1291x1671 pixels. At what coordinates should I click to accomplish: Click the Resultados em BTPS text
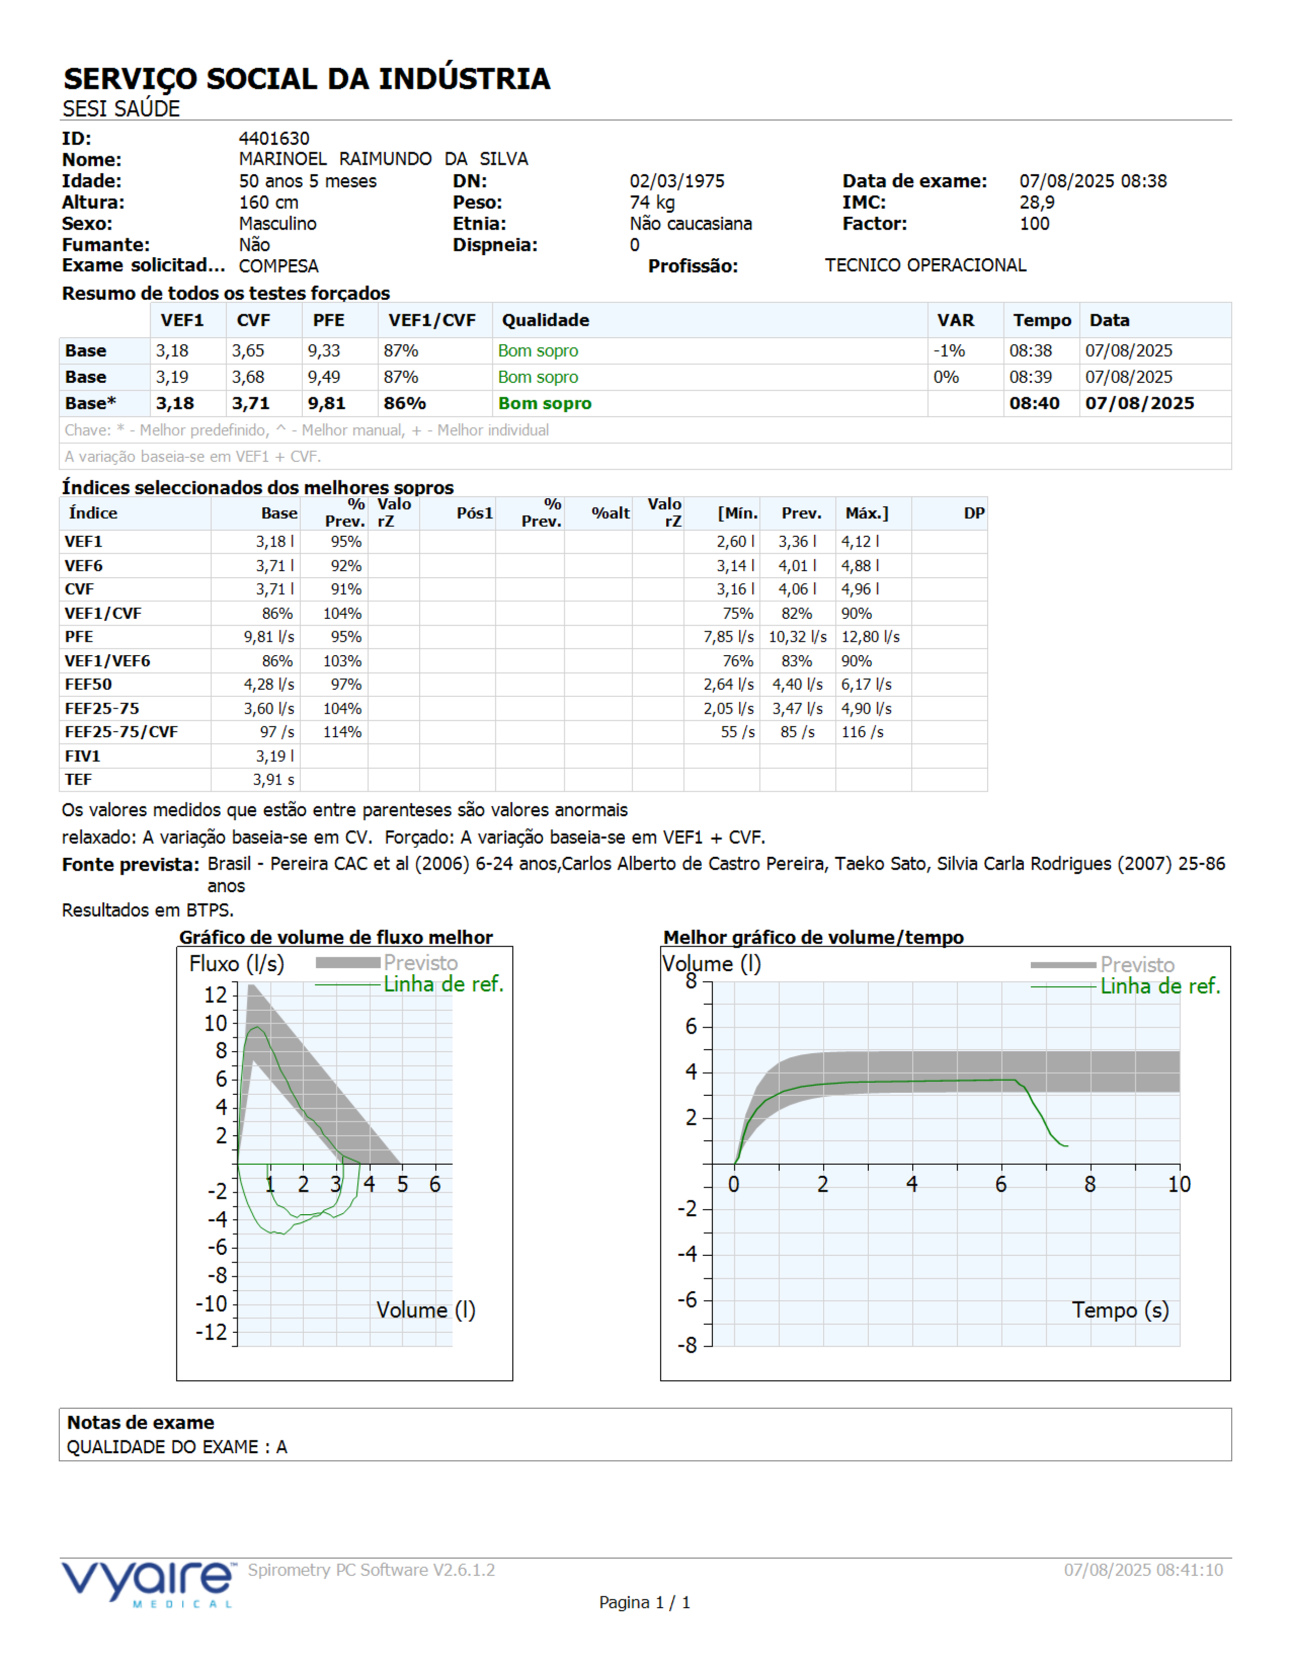tap(148, 910)
